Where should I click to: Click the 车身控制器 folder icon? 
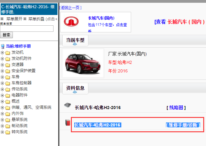[x=8, y=83]
